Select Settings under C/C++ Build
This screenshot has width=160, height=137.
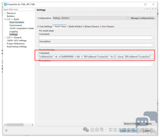click(14, 35)
